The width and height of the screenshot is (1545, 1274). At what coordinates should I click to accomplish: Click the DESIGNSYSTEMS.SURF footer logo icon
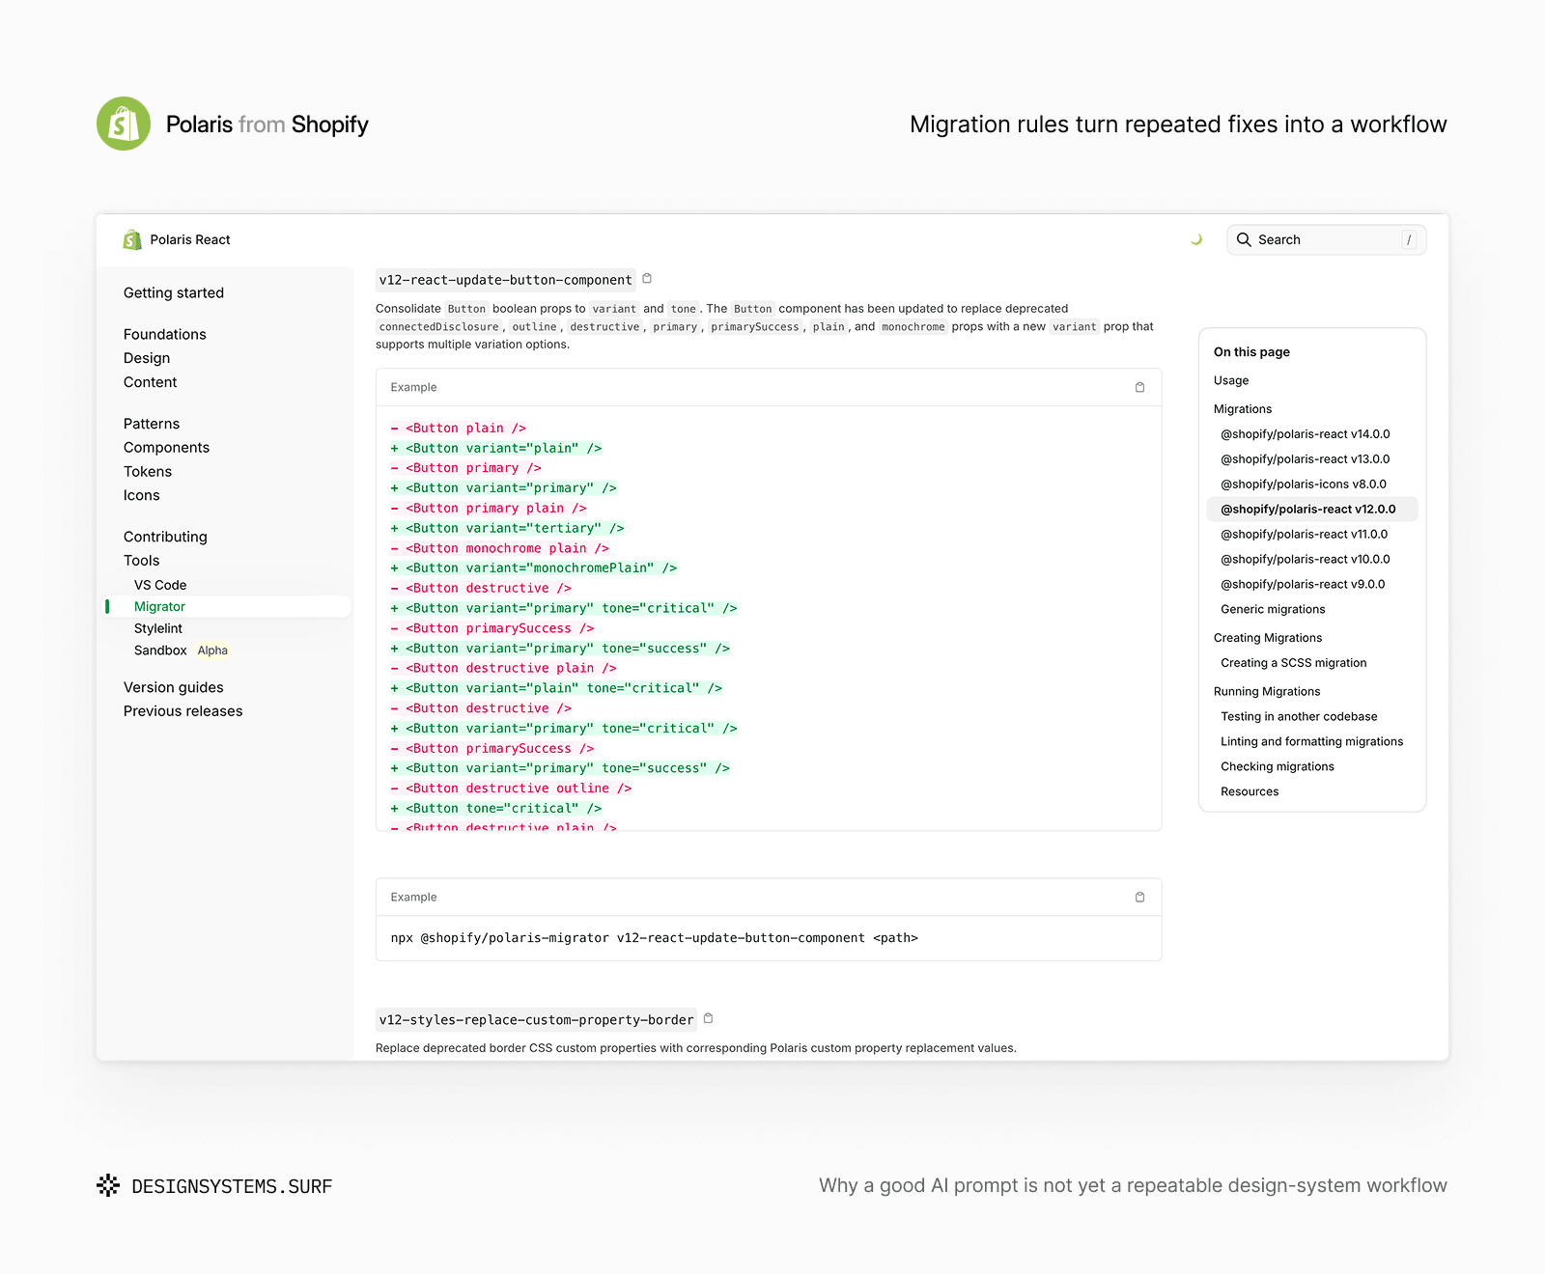108,1185
